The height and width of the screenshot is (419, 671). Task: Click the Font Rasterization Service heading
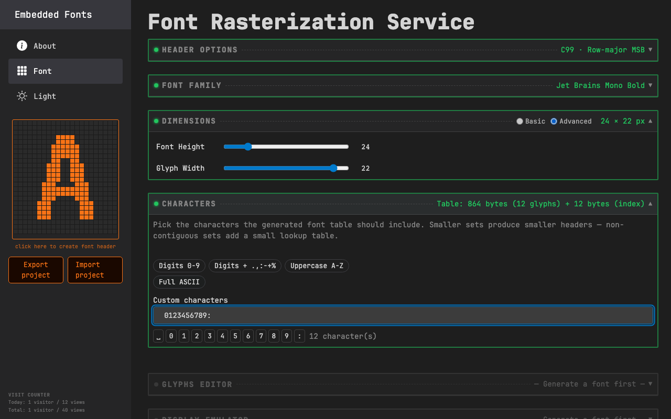[x=311, y=22]
